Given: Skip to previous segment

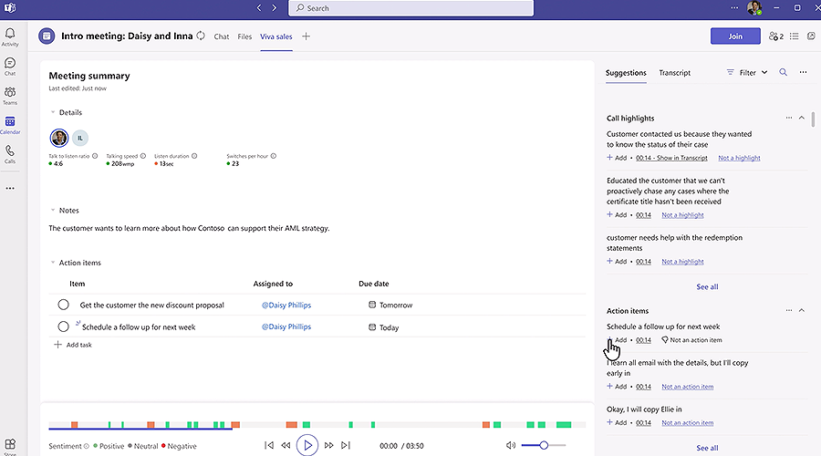Looking at the screenshot, I should 268,446.
